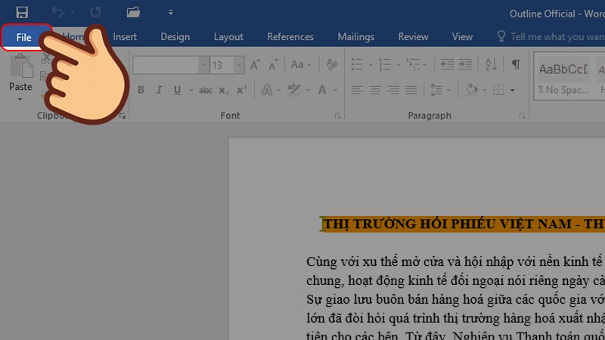Expand the font name combo box
This screenshot has width=605, height=340.
click(203, 66)
